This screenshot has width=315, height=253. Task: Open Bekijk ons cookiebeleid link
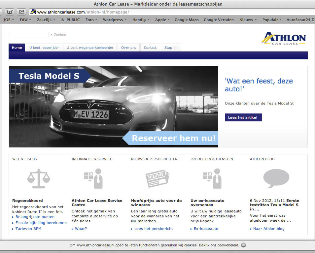[x=219, y=245]
